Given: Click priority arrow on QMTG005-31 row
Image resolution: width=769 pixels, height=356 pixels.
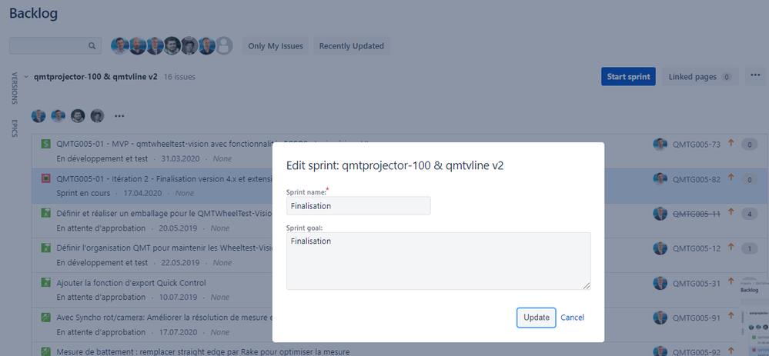Looking at the screenshot, I should point(731,281).
